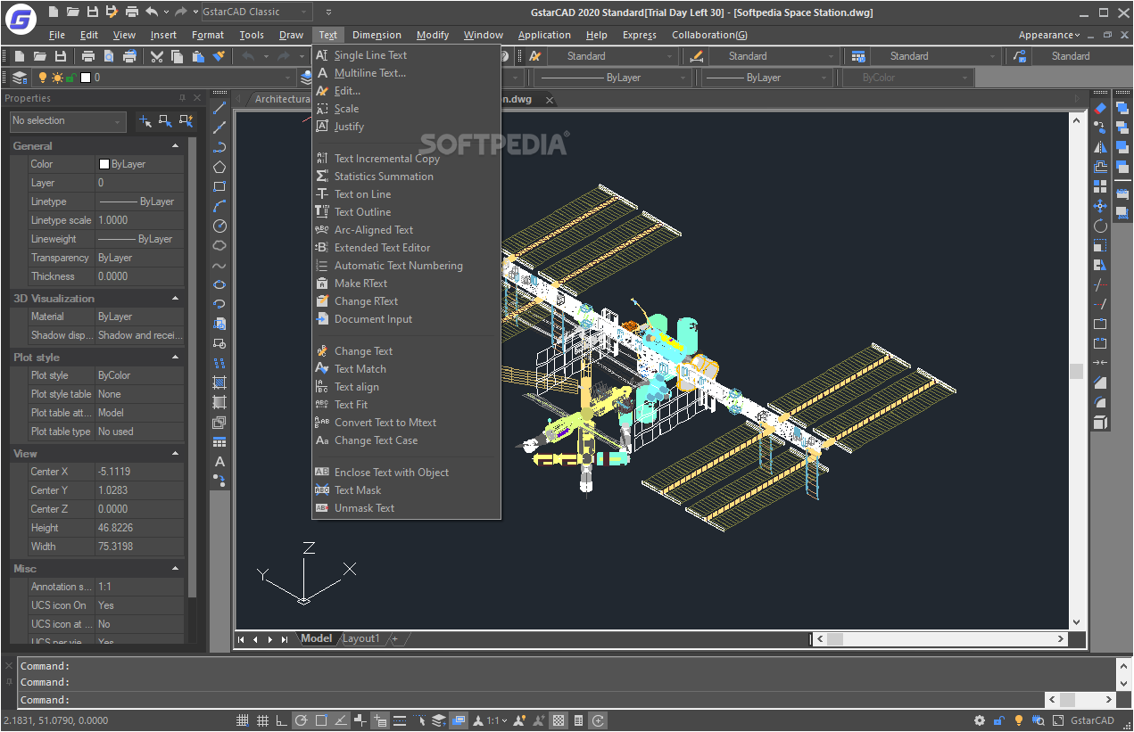Toggle object snap in status bar
This screenshot has height=732, width=1134.
click(x=321, y=720)
